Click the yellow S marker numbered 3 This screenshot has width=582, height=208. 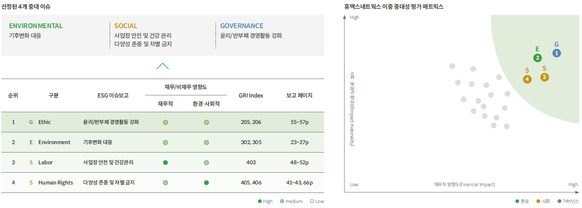click(544, 77)
